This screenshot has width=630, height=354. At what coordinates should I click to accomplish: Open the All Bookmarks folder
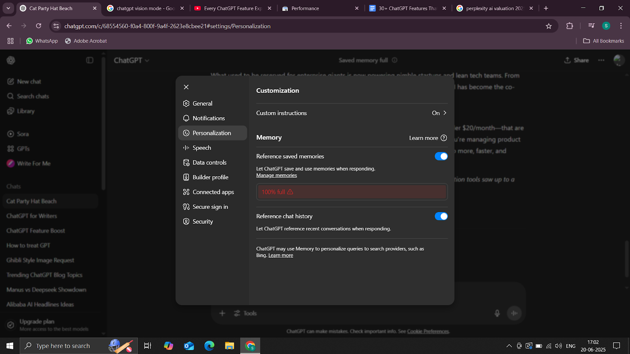pos(604,41)
